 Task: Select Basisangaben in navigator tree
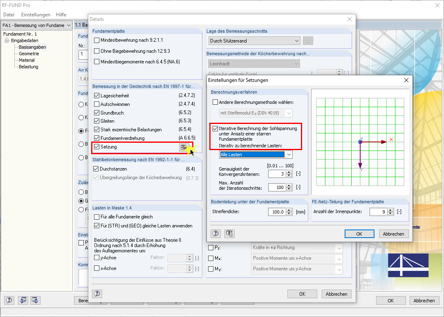pos(32,47)
